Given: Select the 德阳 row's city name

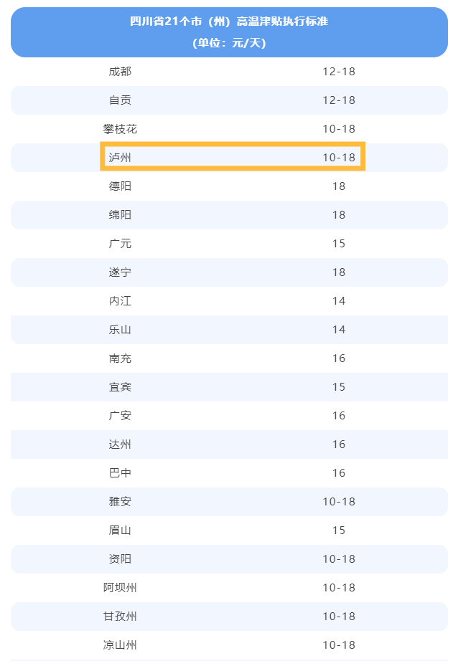Looking at the screenshot, I should 120,186.
